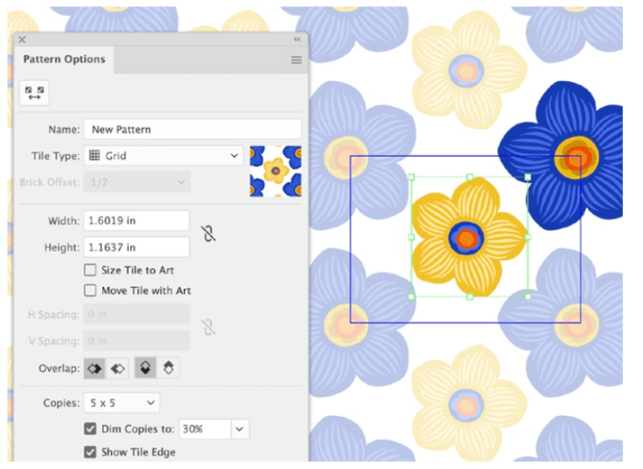Screen dimensions: 643x469
Task: Click the top-left selection handle of yellow flower
Action: click(412, 177)
